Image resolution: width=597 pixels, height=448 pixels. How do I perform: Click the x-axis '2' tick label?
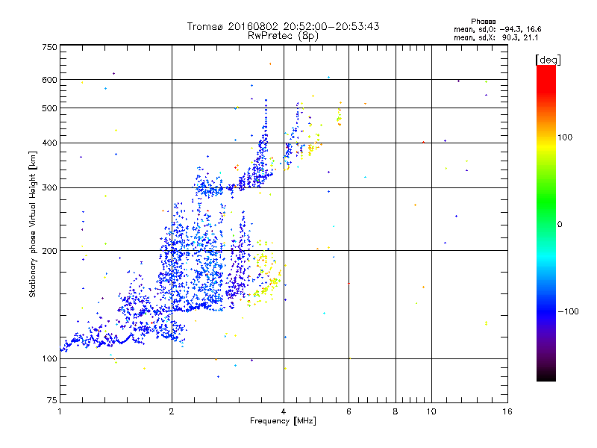pyautogui.click(x=172, y=411)
